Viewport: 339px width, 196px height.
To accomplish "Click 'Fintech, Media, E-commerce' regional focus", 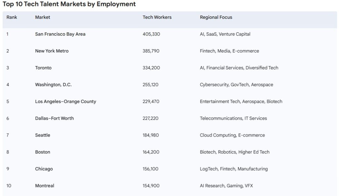I will pyautogui.click(x=229, y=51).
